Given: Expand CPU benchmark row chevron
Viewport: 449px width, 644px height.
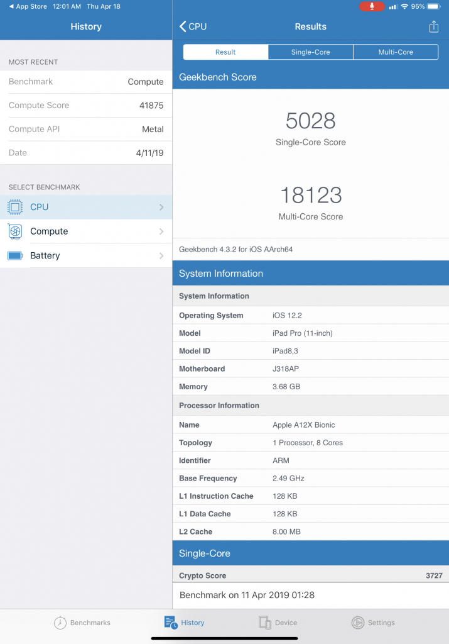Looking at the screenshot, I should pos(161,208).
